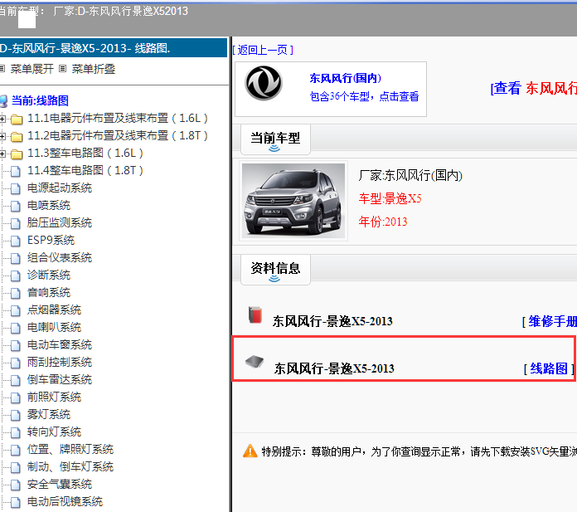Click document icon beside 电动车窗系统

pos(16,345)
